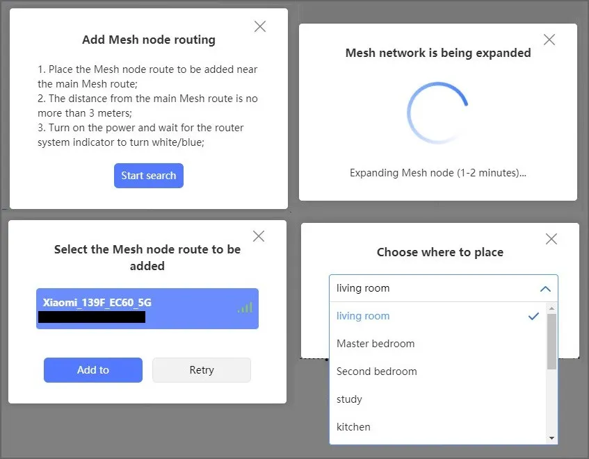Close the Choose where to place dialog

551,239
